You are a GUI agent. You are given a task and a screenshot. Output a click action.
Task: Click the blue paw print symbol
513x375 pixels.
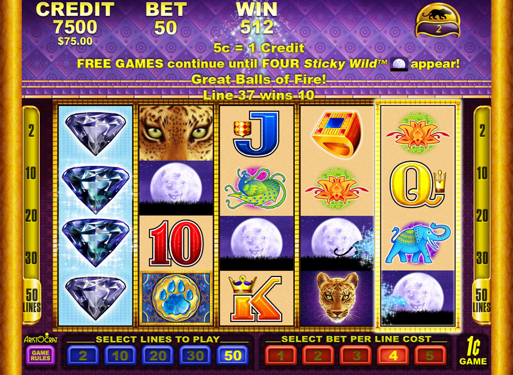[176, 297]
